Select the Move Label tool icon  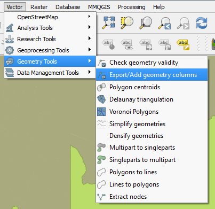pos(146,45)
